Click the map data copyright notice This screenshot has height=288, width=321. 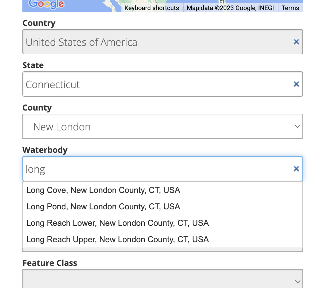point(230,8)
